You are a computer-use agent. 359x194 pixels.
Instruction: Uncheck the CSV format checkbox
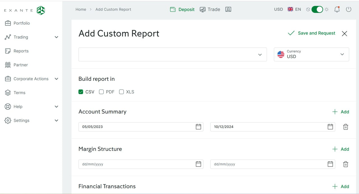(x=81, y=92)
